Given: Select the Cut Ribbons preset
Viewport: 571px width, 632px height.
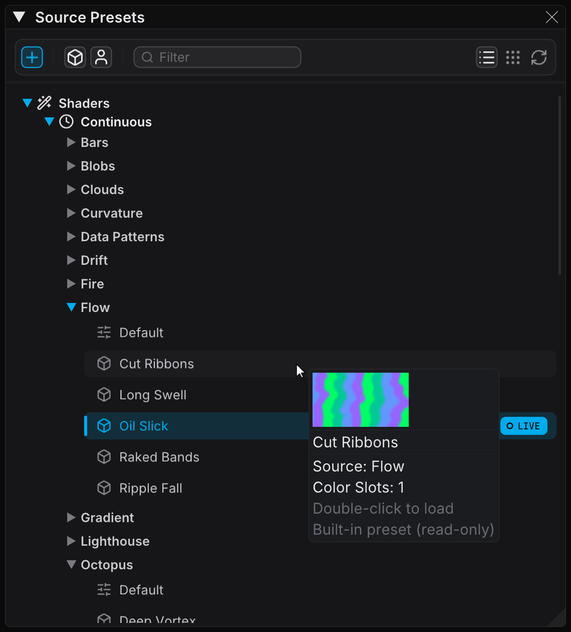Looking at the screenshot, I should point(320,364).
